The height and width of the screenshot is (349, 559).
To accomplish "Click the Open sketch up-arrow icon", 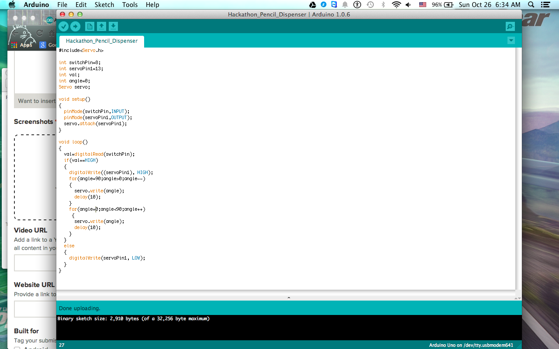I will [x=101, y=27].
